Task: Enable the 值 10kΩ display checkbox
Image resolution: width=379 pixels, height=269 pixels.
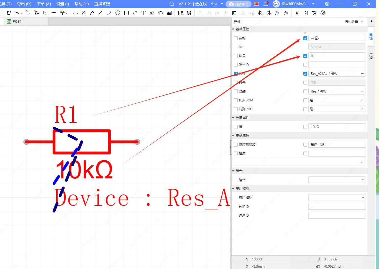Action: pyautogui.click(x=305, y=127)
